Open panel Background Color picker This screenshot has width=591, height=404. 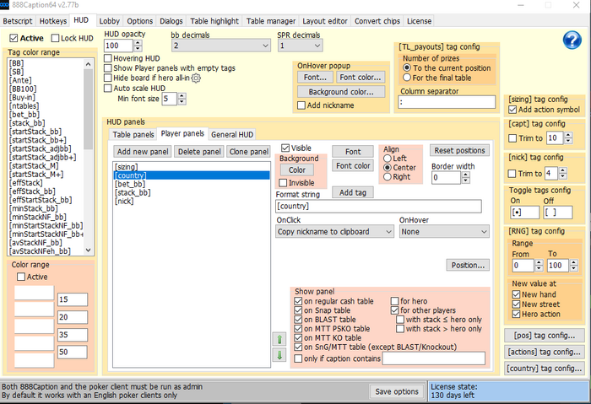point(297,170)
